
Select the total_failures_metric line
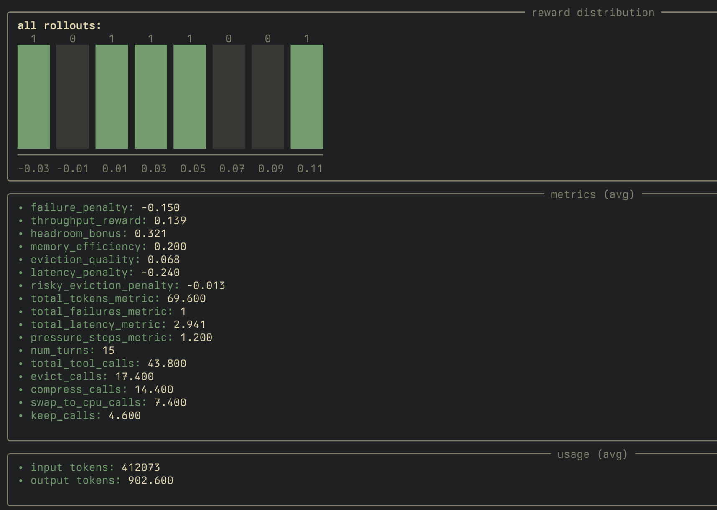pyautogui.click(x=102, y=311)
